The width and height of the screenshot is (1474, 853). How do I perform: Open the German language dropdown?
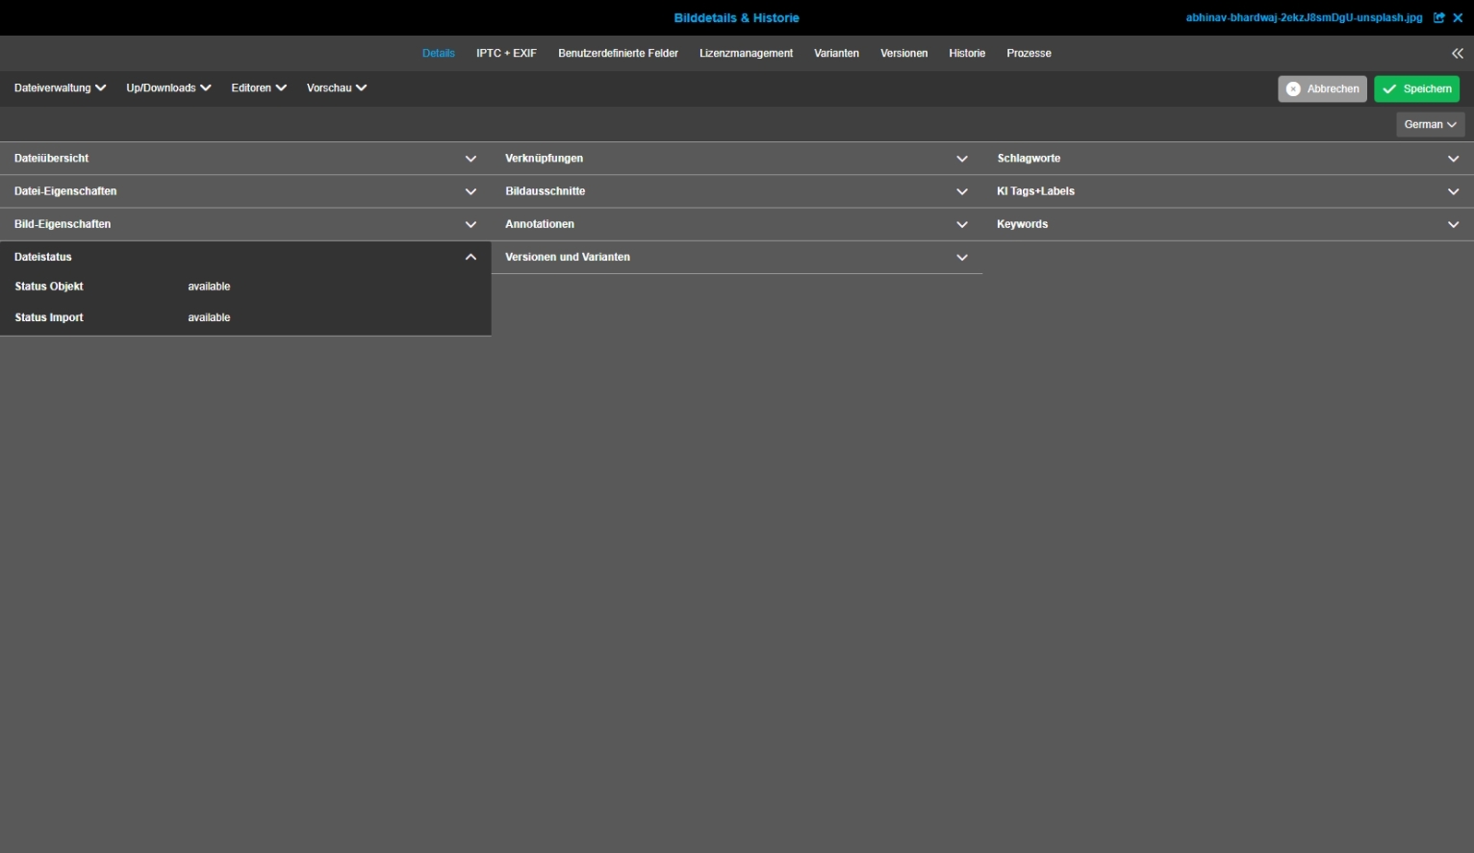pos(1430,124)
